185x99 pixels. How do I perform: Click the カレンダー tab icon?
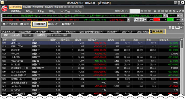click(49, 24)
